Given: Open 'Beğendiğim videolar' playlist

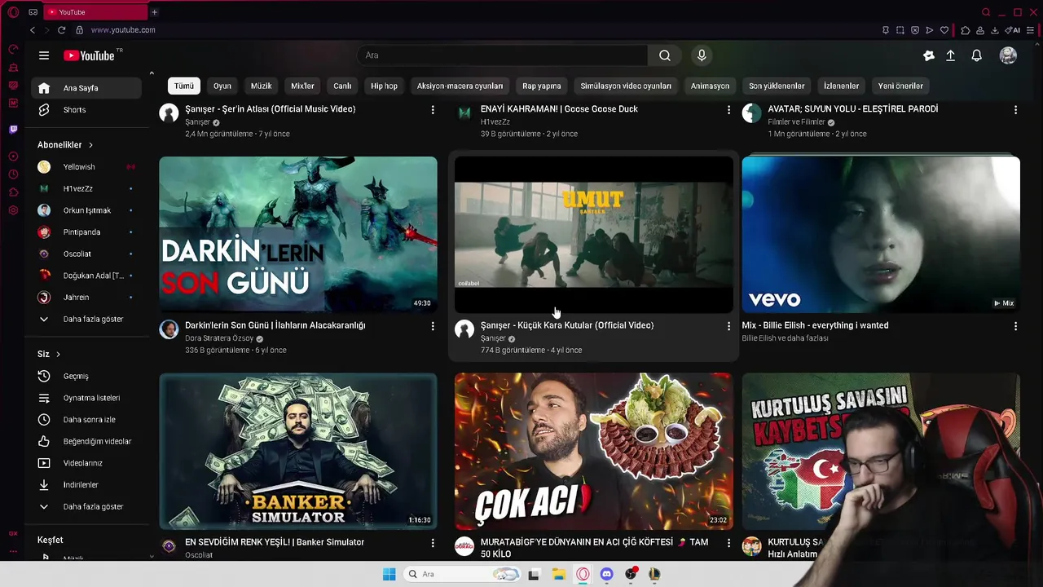Looking at the screenshot, I should click(87, 442).
